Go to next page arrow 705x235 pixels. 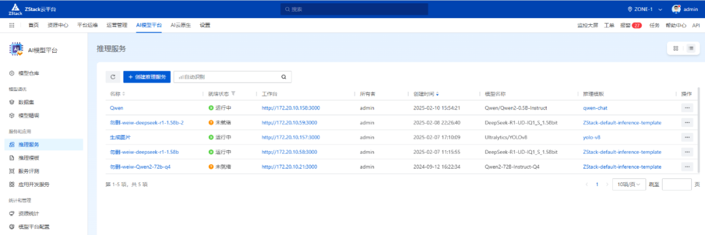(607, 184)
